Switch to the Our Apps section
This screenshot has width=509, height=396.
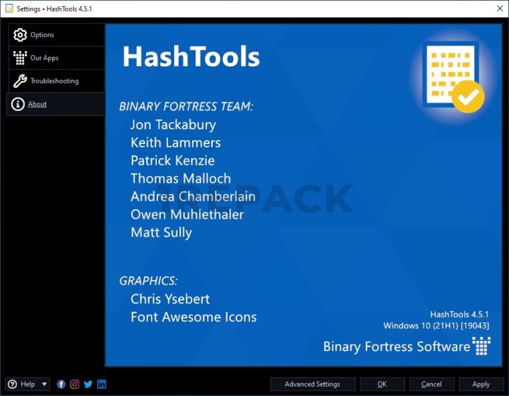point(56,58)
